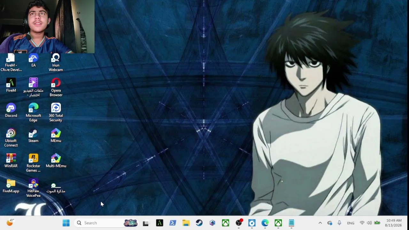Select the purple video files shortcut on desktop
409x230 pixels.
(x=33, y=88)
